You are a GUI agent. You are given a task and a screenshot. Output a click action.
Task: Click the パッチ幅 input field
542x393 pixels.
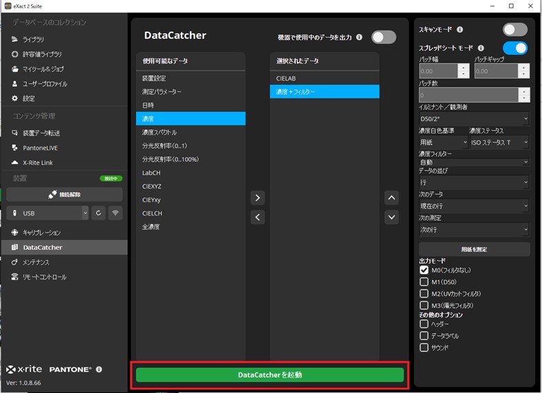[x=438, y=72]
